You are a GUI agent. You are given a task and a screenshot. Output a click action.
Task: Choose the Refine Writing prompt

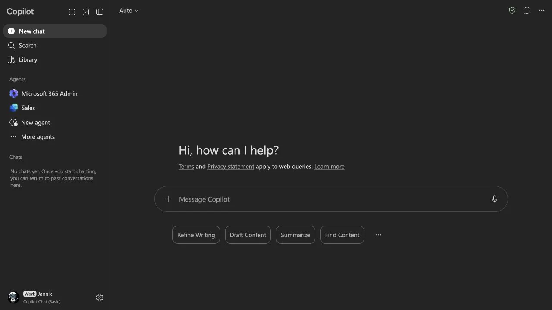click(x=196, y=235)
